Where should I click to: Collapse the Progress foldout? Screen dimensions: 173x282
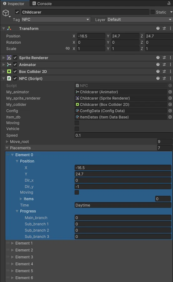(x=17, y=211)
